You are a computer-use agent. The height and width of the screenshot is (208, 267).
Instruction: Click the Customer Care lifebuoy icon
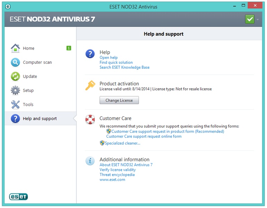[90, 120]
